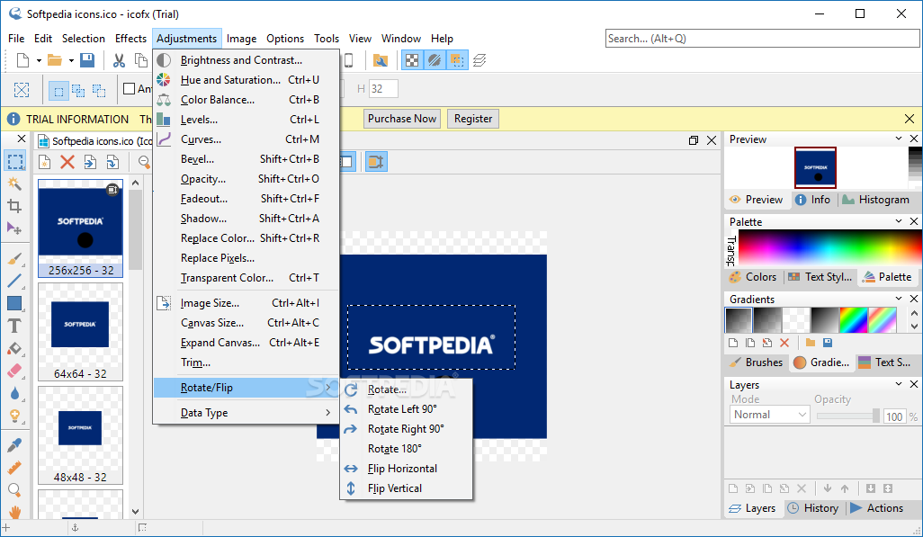Open the New file dropdown arrow
923x537 pixels.
click(x=39, y=60)
